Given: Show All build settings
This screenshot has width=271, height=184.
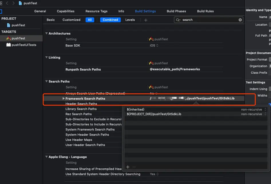Looking at the screenshot, I should 90,20.
